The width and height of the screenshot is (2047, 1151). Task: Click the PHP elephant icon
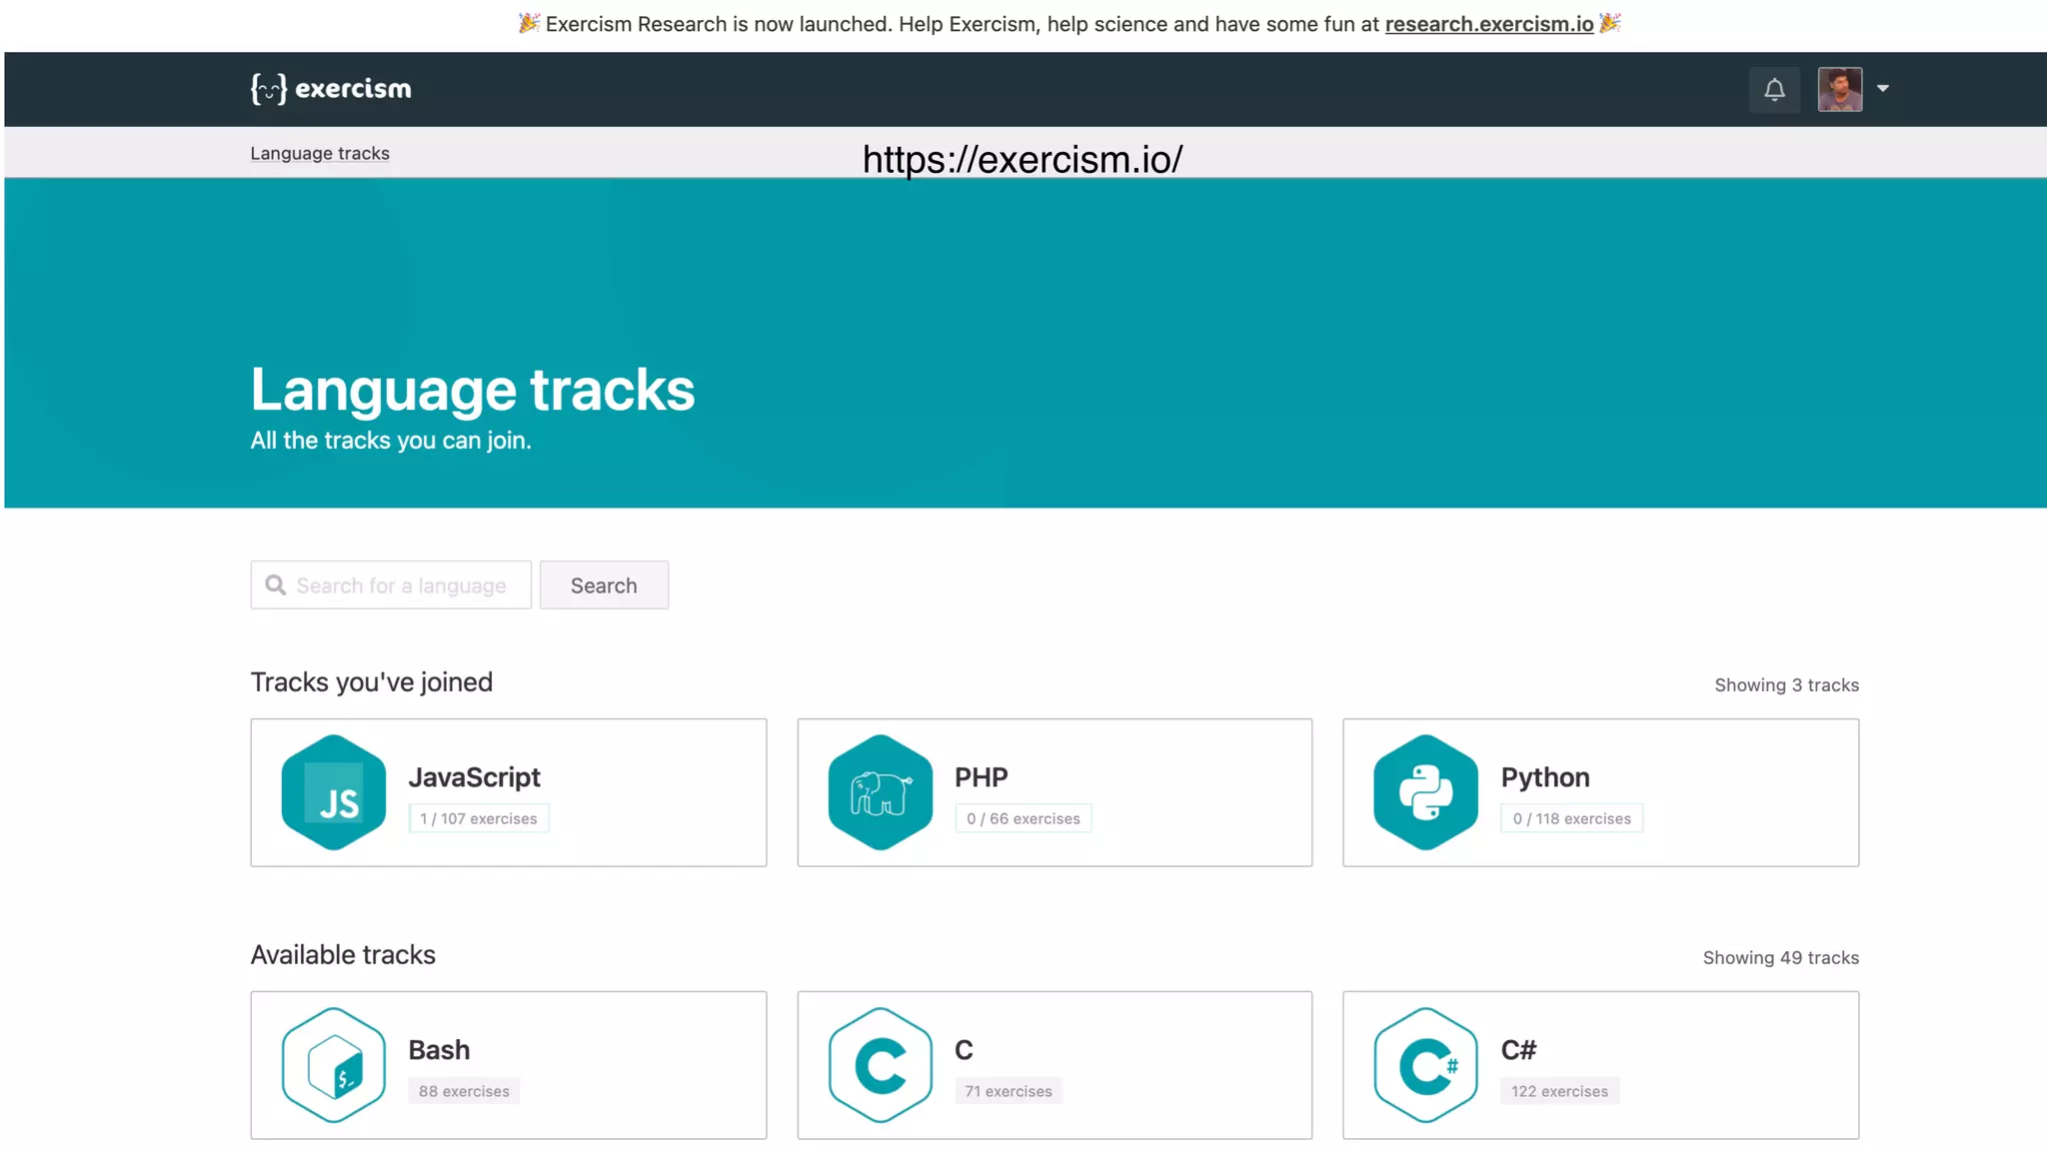point(880,792)
